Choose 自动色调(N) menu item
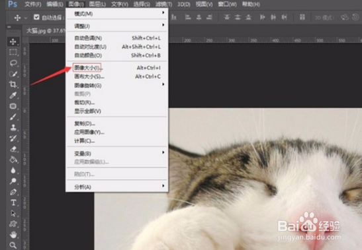 tap(117, 38)
